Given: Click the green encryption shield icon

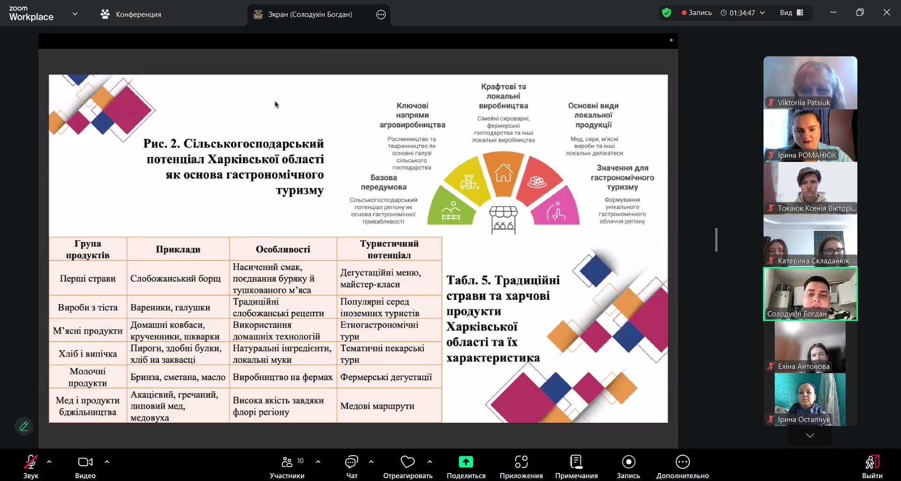Looking at the screenshot, I should click(x=666, y=13).
